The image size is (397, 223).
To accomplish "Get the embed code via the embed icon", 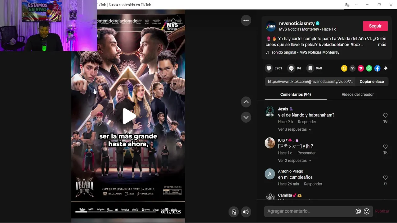I will [352, 68].
